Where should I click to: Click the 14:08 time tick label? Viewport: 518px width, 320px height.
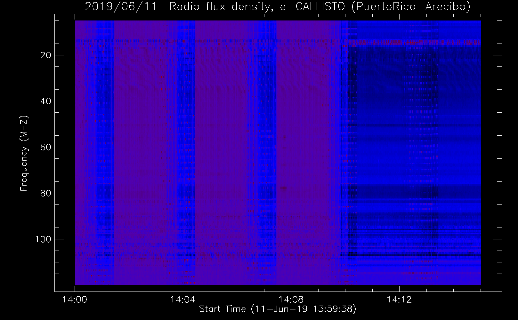tap(291, 300)
